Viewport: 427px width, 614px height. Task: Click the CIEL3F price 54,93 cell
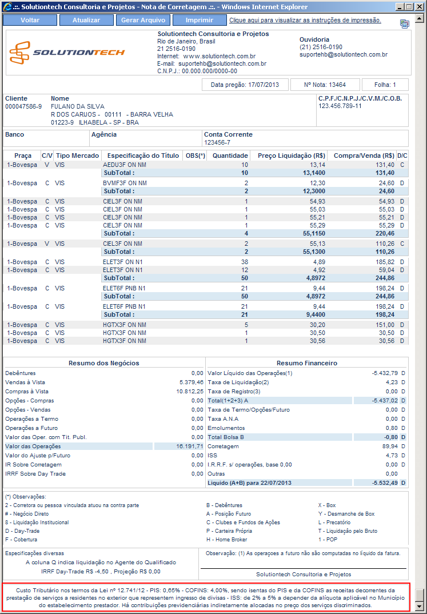pos(317,201)
